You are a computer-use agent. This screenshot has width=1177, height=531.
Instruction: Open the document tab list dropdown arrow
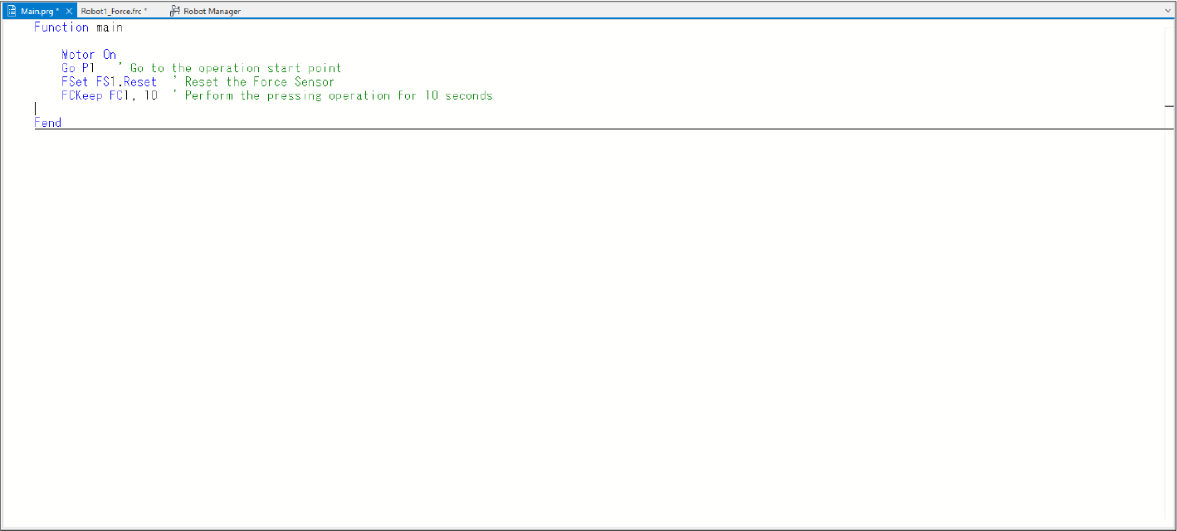click(1167, 11)
